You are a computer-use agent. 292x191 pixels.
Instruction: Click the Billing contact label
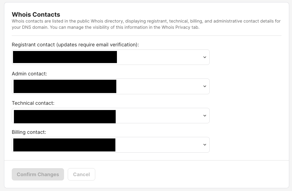29,132
